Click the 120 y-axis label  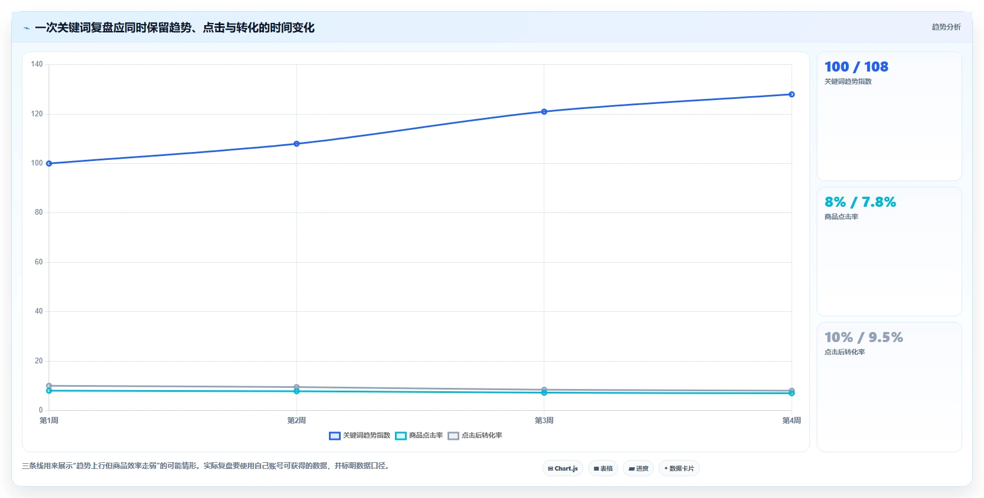tap(37, 114)
